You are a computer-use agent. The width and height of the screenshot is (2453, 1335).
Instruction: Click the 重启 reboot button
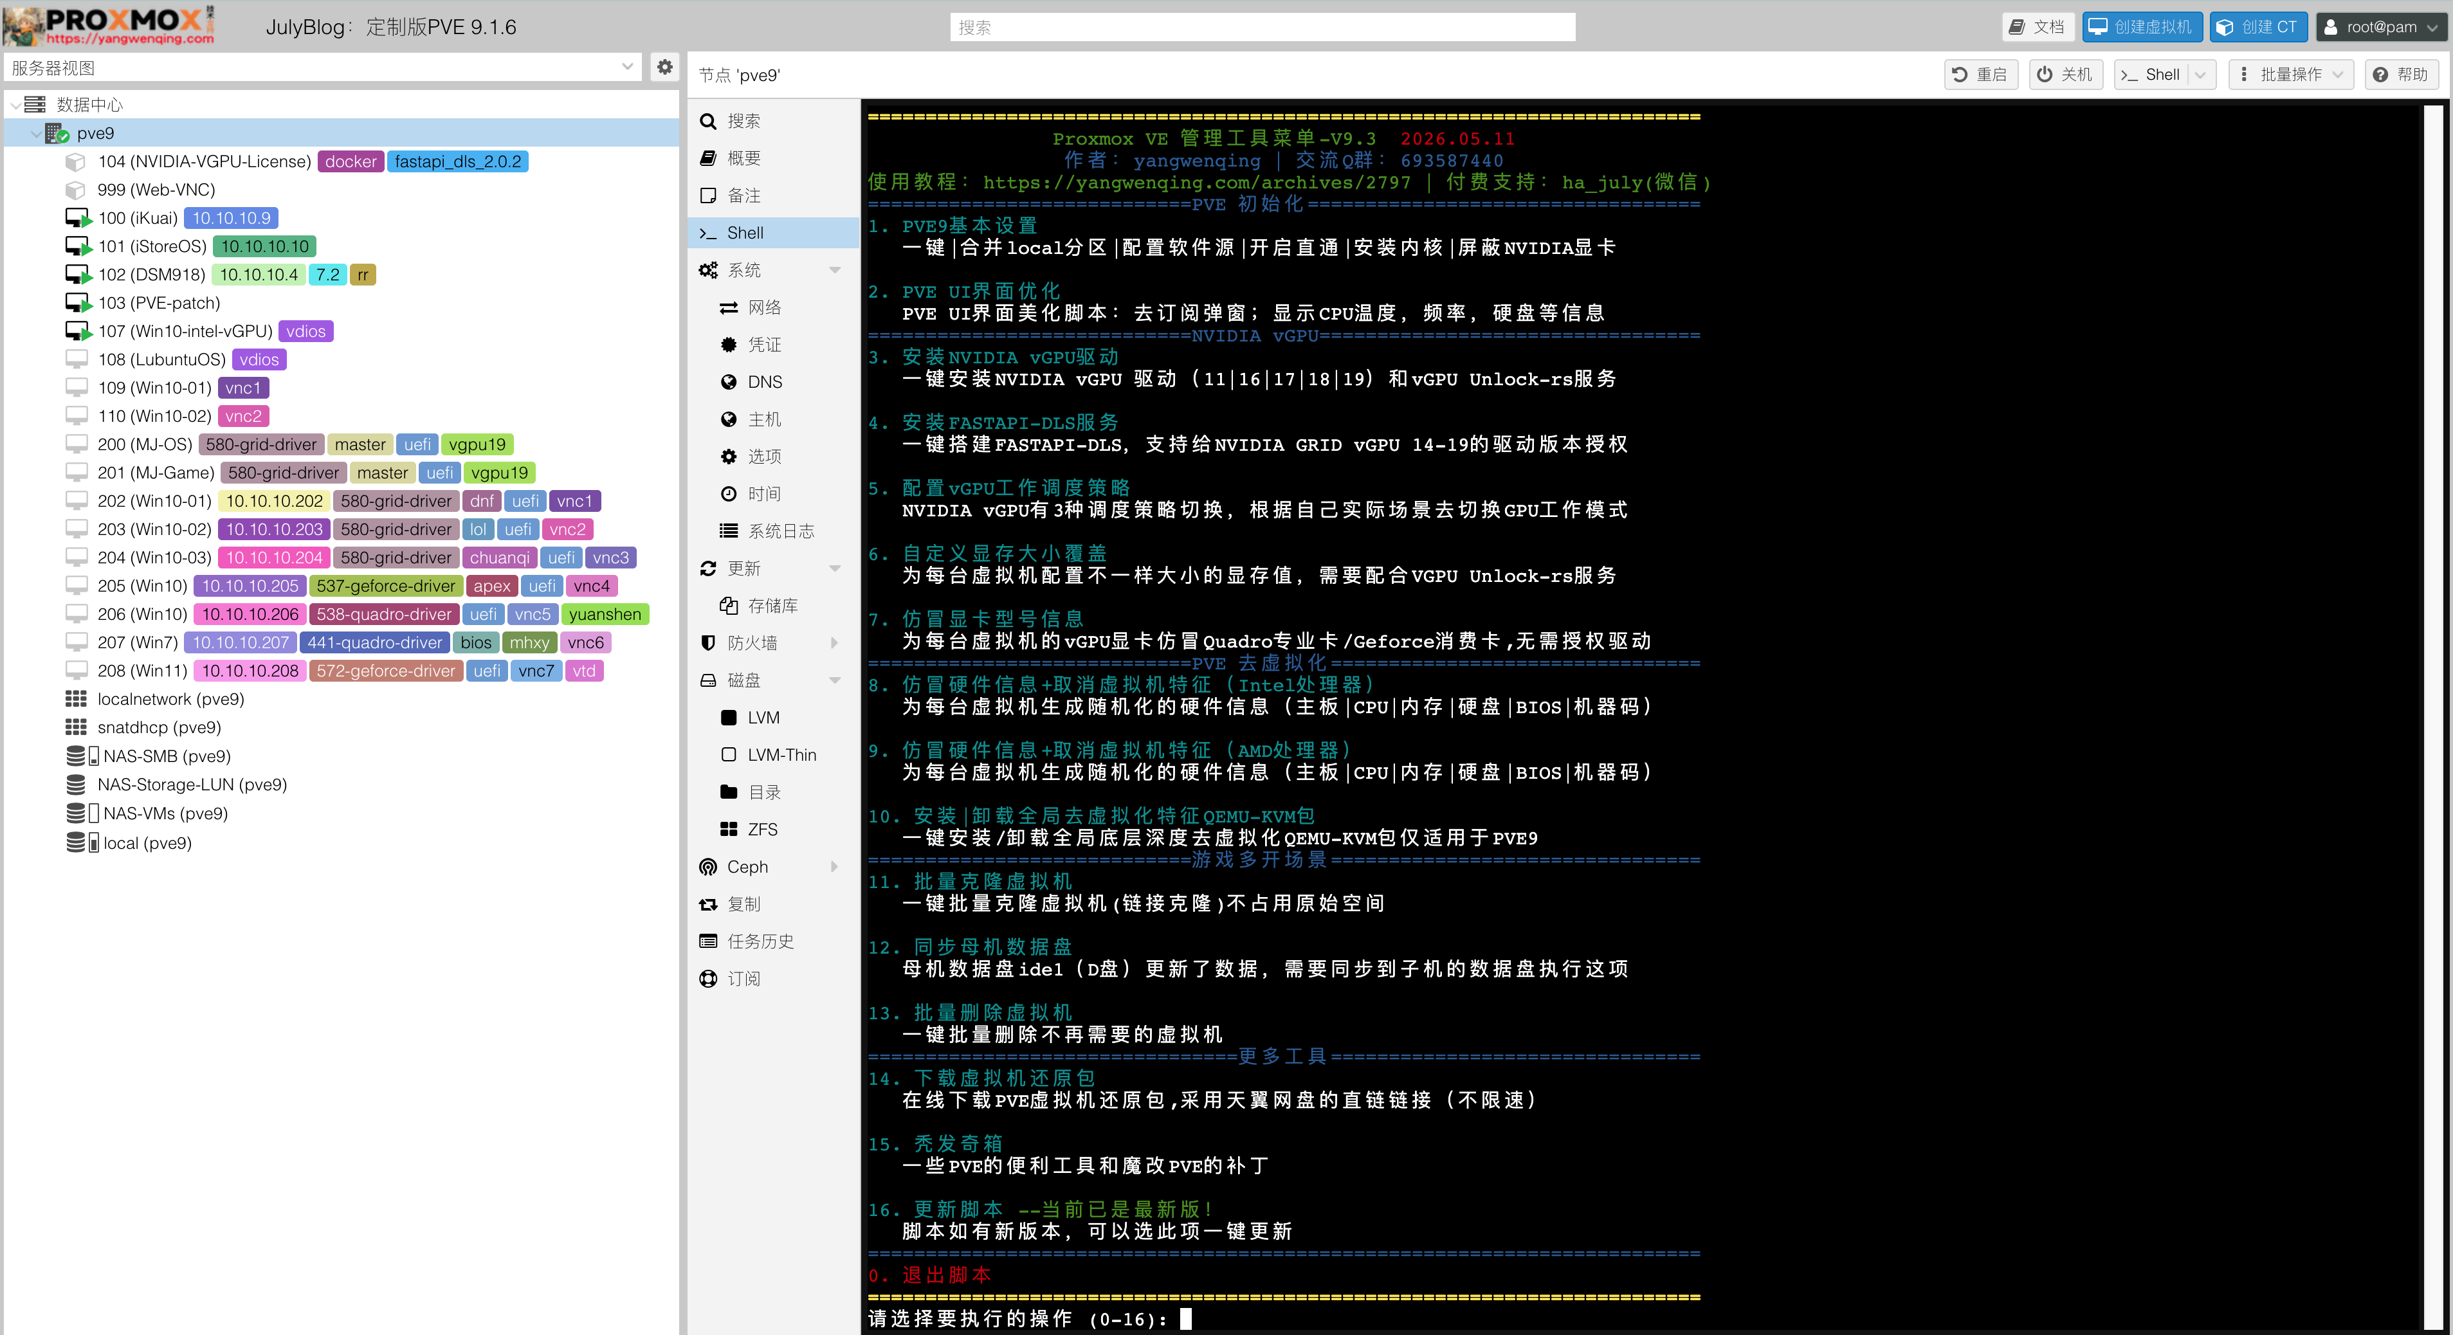pos(1980,74)
